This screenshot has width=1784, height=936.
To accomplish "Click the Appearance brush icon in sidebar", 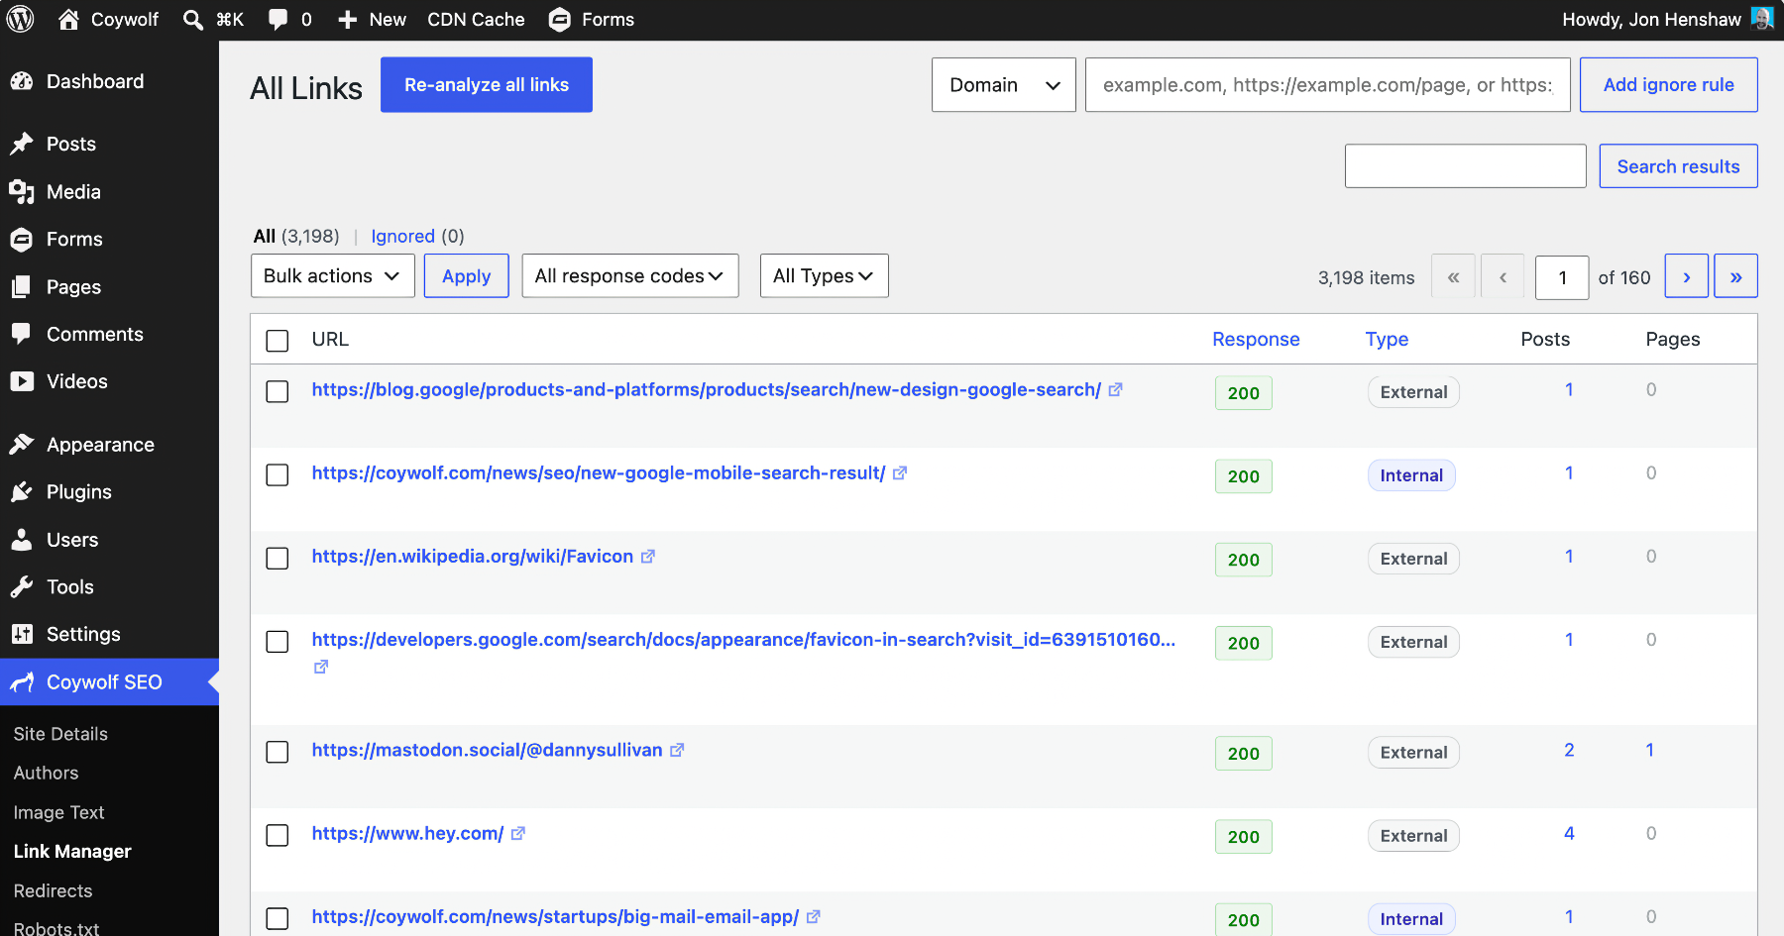I will [x=22, y=444].
